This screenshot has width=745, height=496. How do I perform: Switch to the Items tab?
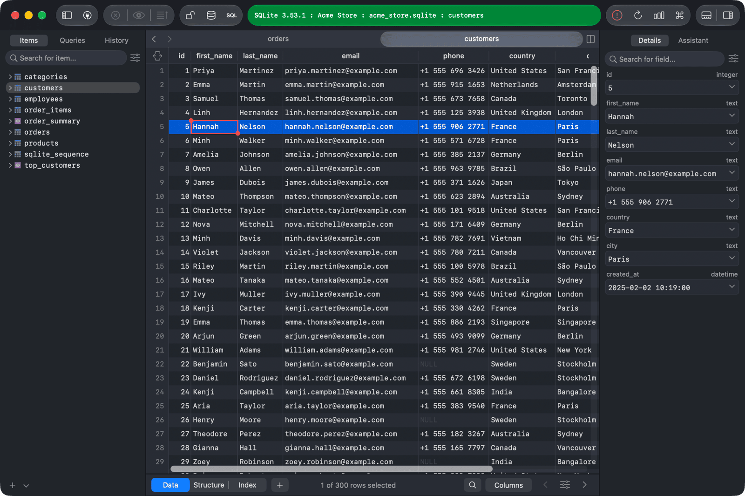tap(29, 41)
